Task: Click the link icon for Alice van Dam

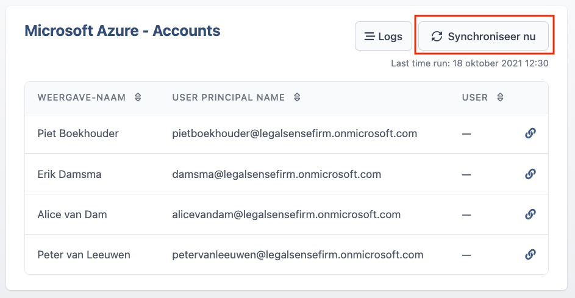Action: point(530,214)
